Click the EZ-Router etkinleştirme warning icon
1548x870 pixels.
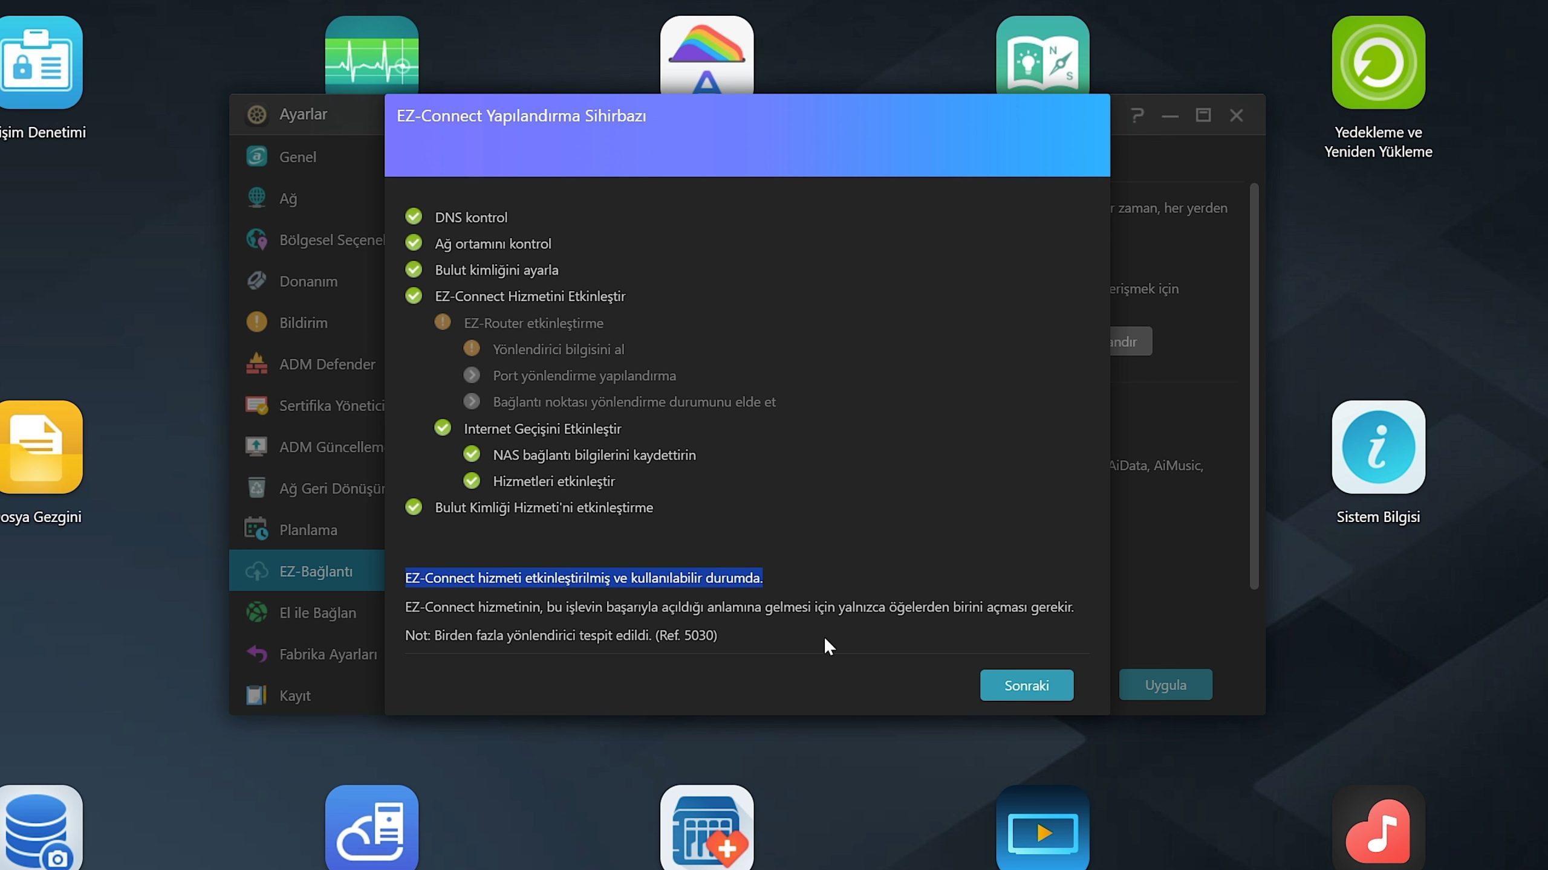click(443, 322)
